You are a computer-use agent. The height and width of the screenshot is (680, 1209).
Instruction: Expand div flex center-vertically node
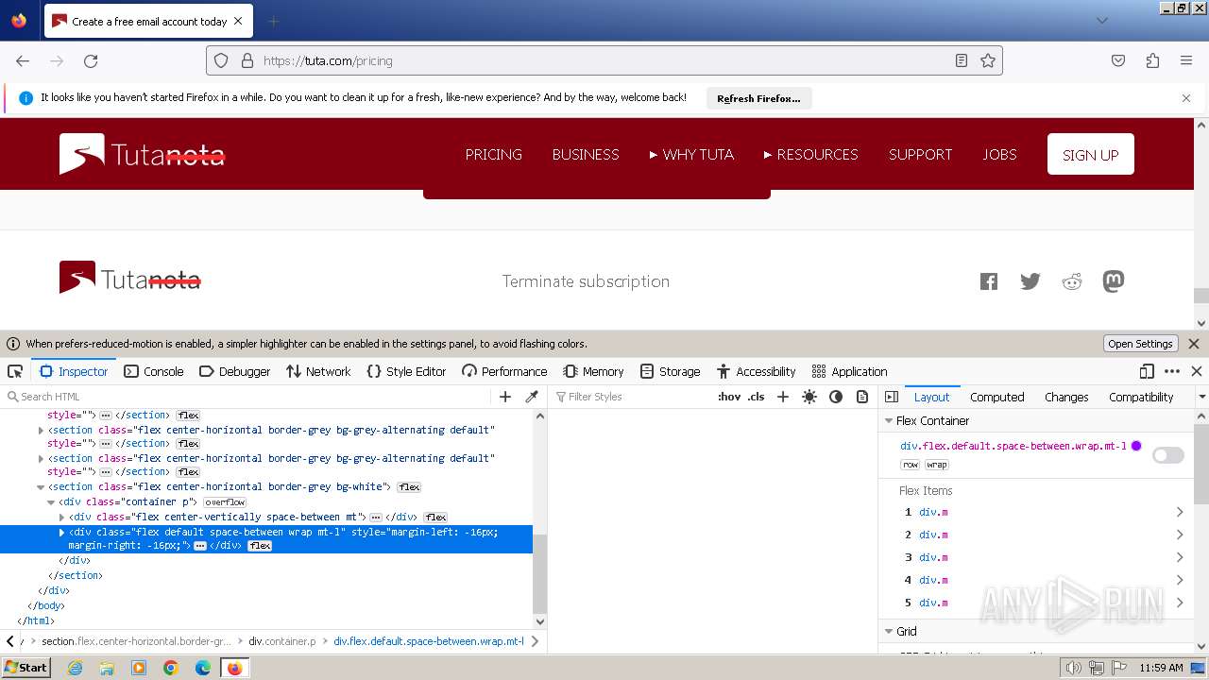click(61, 518)
